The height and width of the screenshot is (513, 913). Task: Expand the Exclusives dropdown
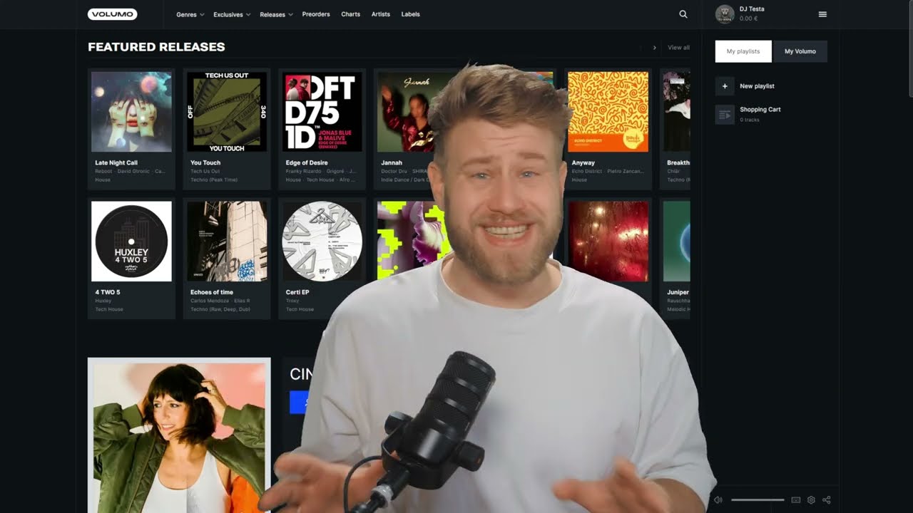pos(232,14)
